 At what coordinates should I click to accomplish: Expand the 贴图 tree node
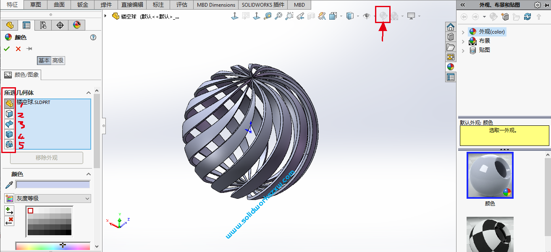[462, 49]
